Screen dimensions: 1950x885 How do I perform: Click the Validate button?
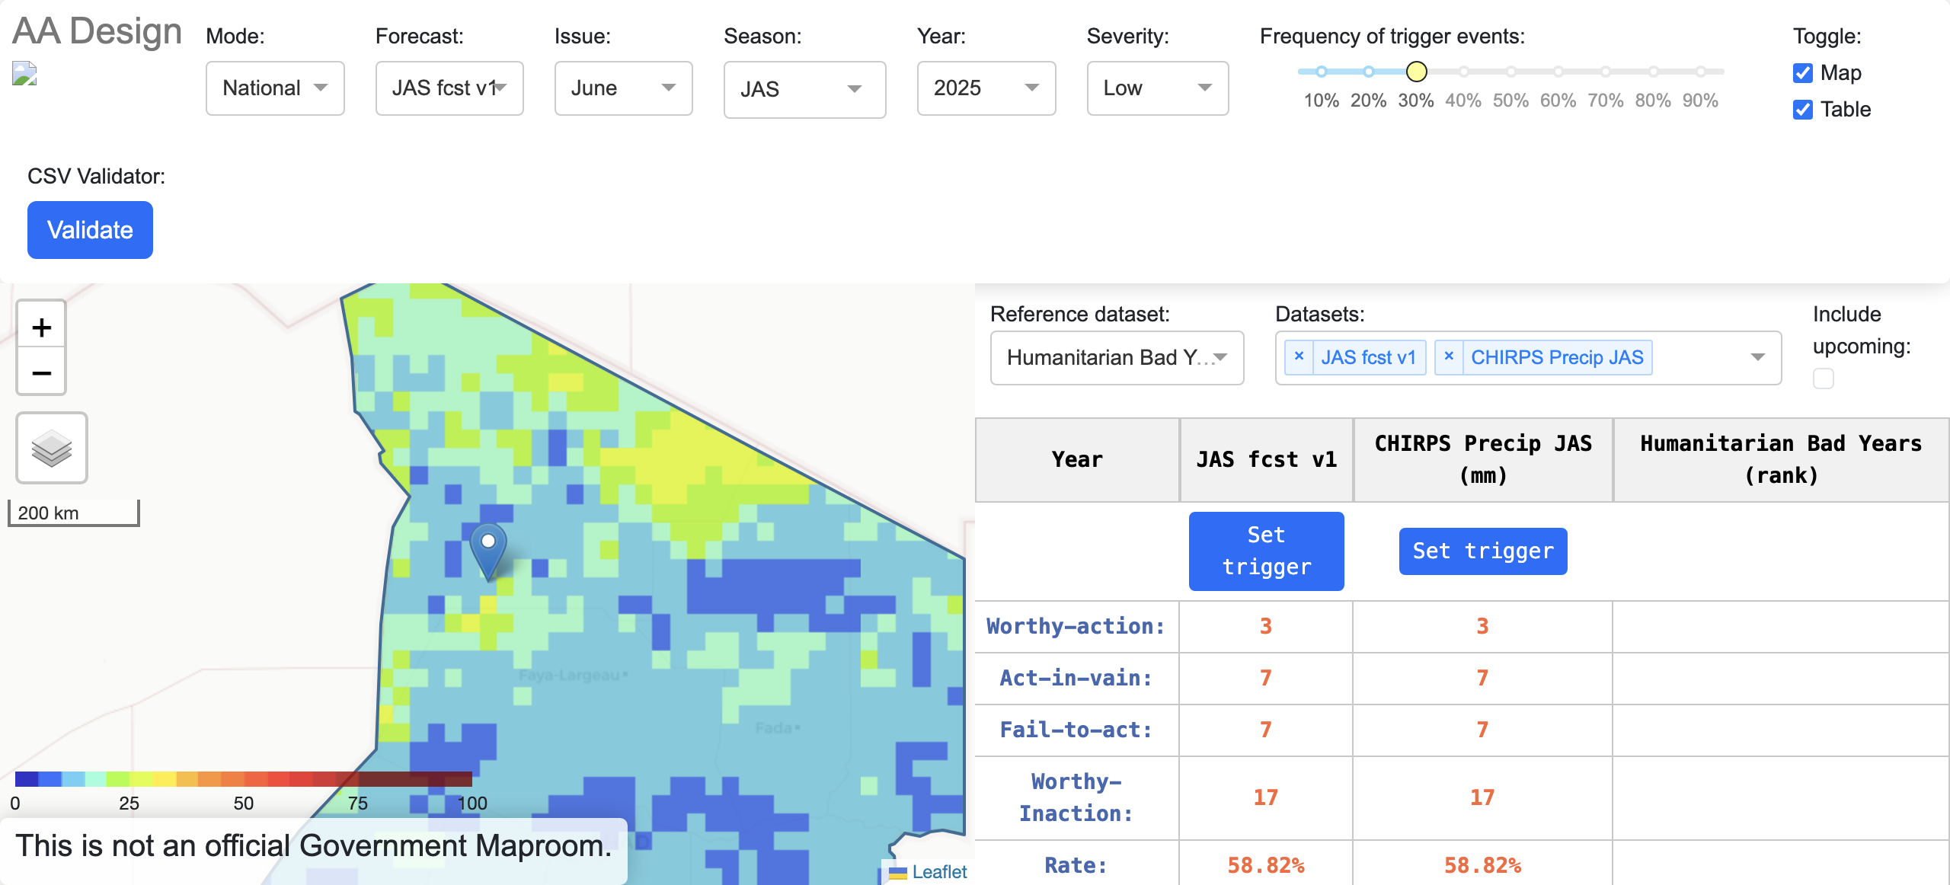90,229
